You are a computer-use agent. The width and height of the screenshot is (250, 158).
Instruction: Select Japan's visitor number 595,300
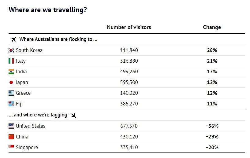tap(129, 82)
